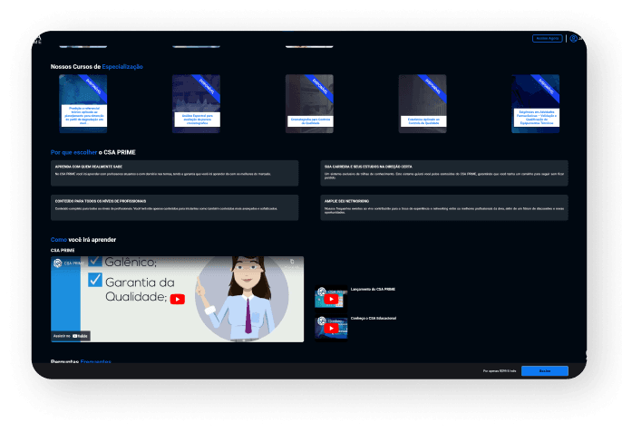Click the Aprenda com quem realmente sabe card
622x431 pixels.
click(x=174, y=173)
